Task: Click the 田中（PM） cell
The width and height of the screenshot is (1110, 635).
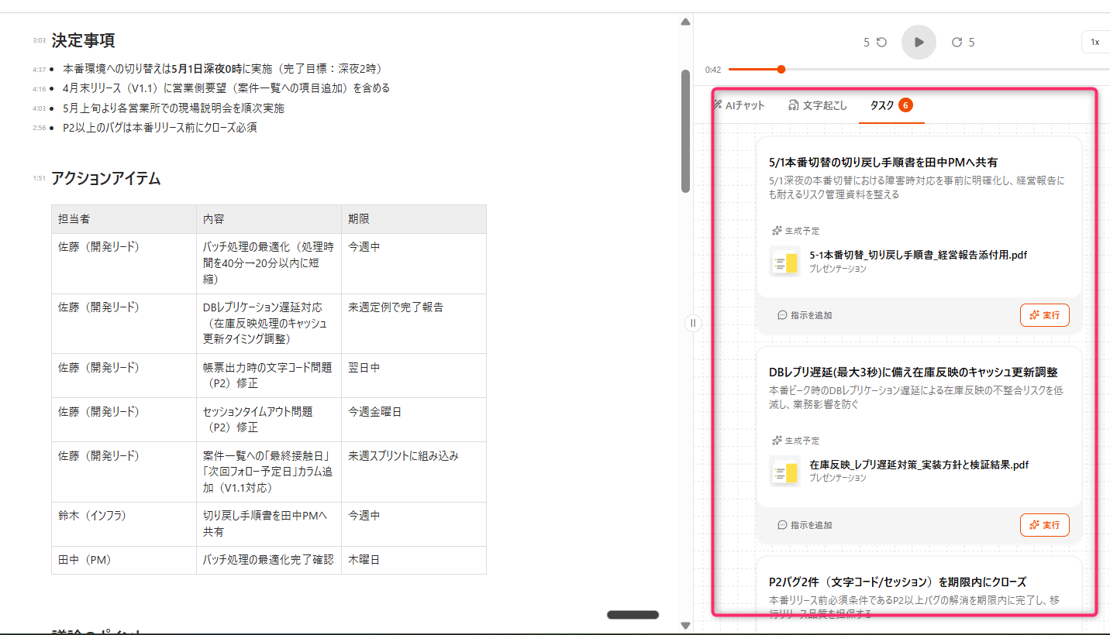Action: point(124,560)
